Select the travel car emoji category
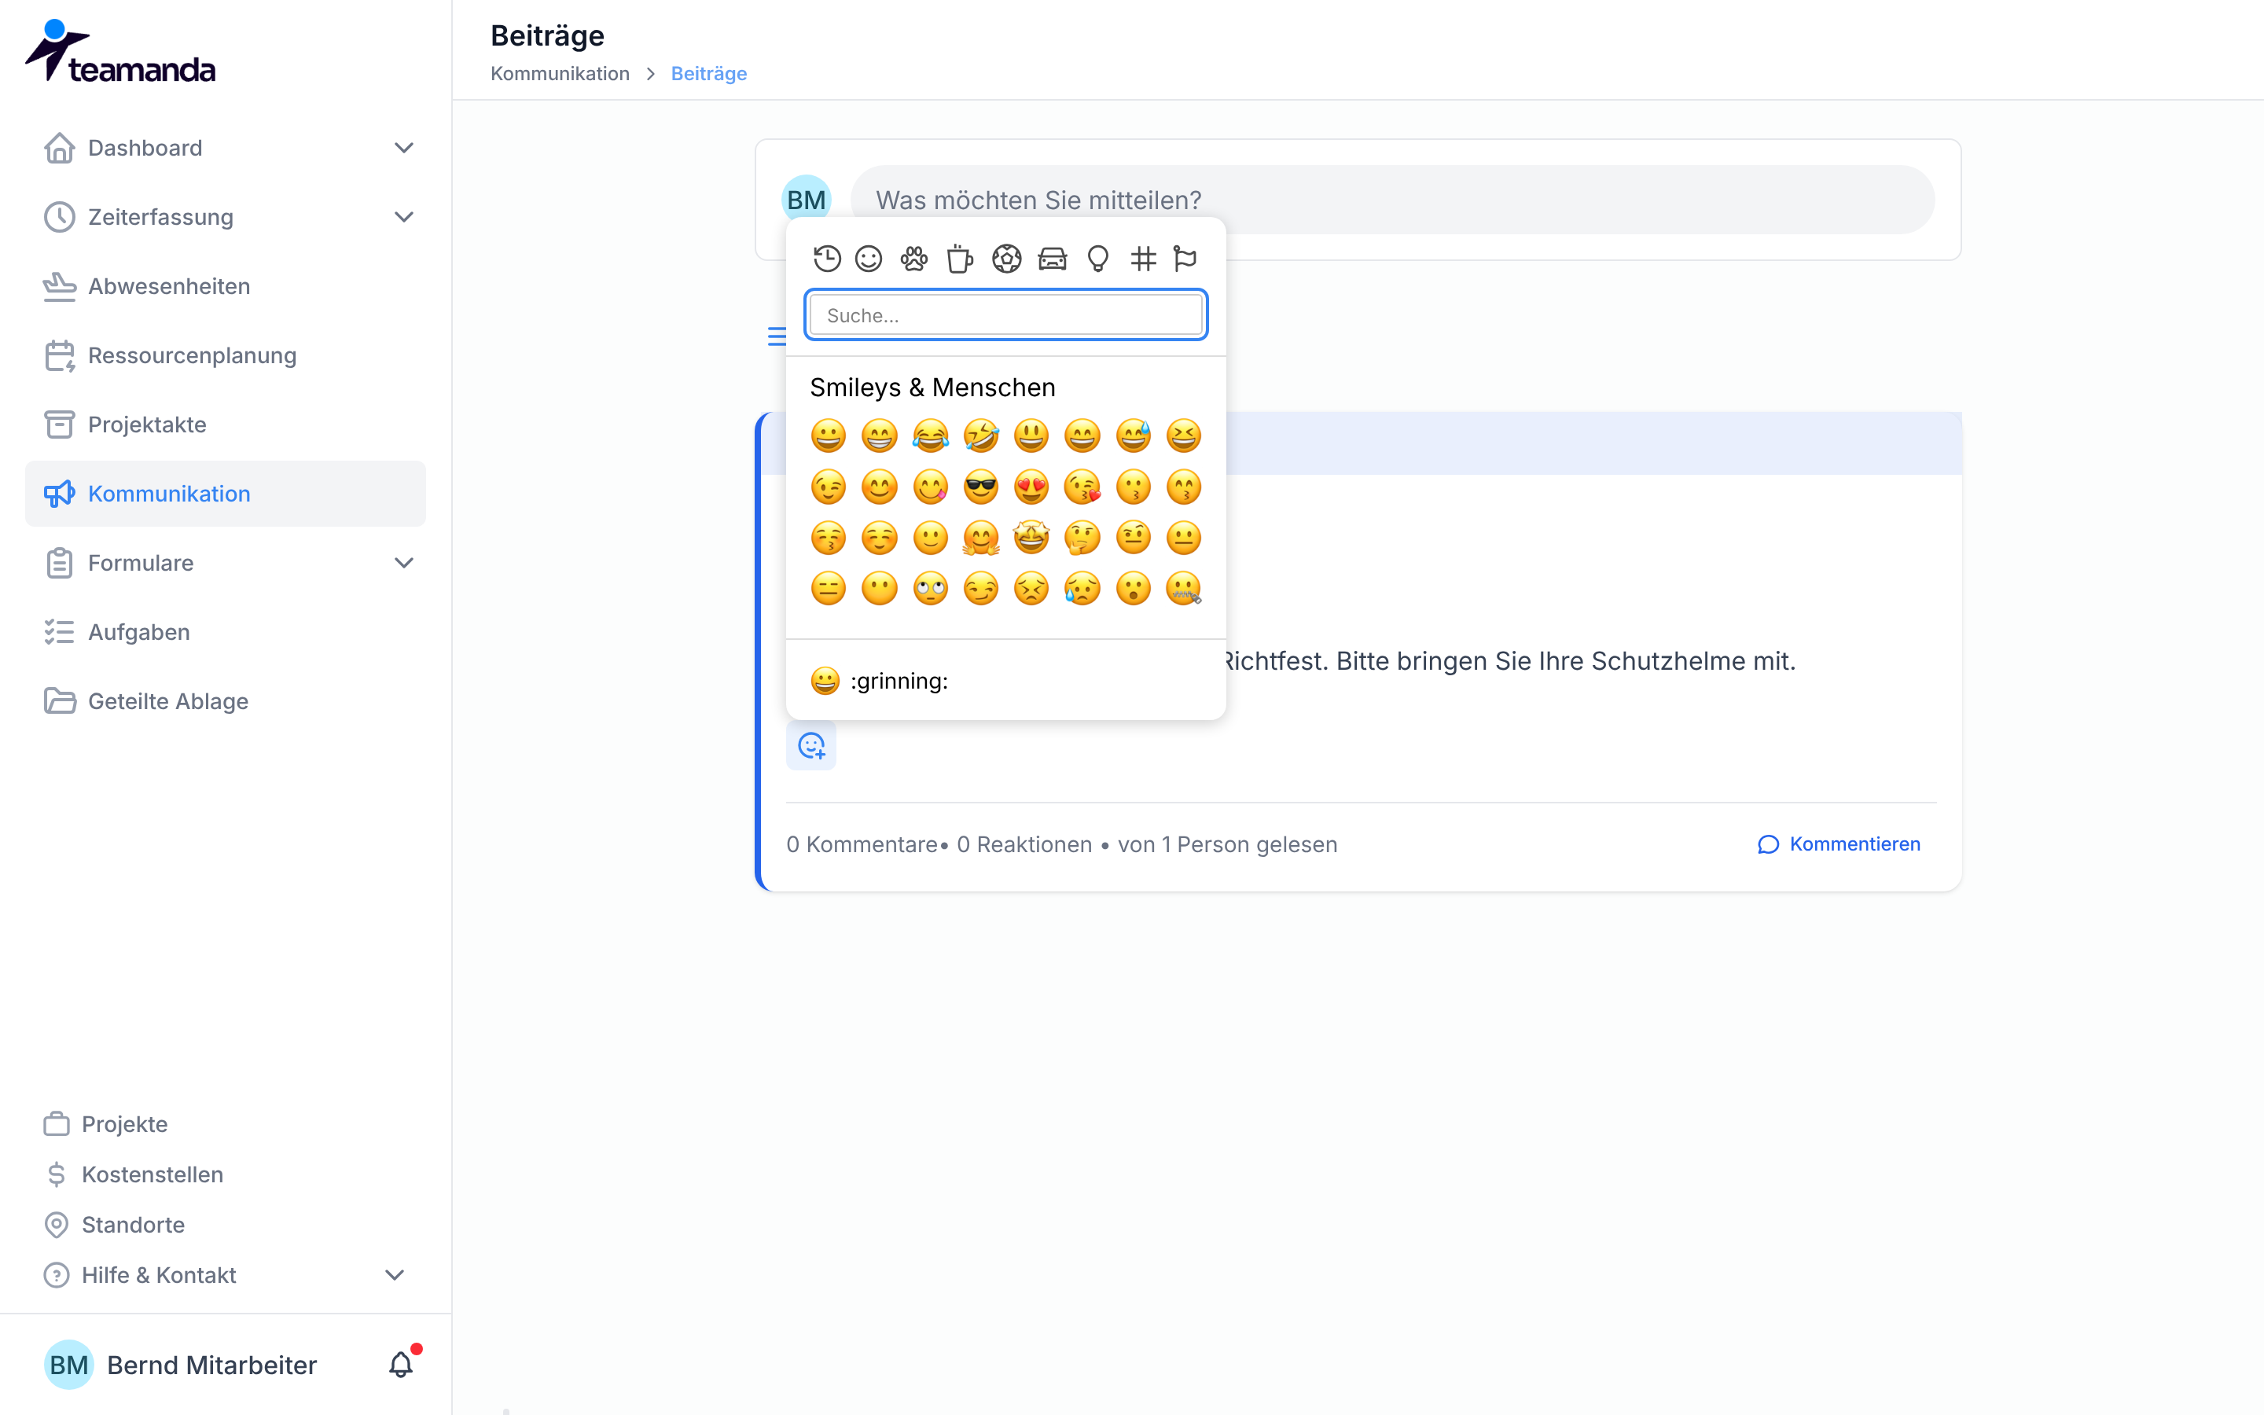The height and width of the screenshot is (1415, 2264). click(1053, 259)
